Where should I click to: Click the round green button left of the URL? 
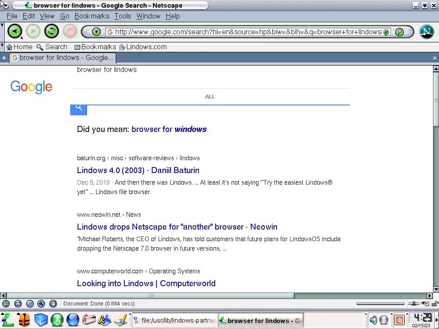pos(96,32)
